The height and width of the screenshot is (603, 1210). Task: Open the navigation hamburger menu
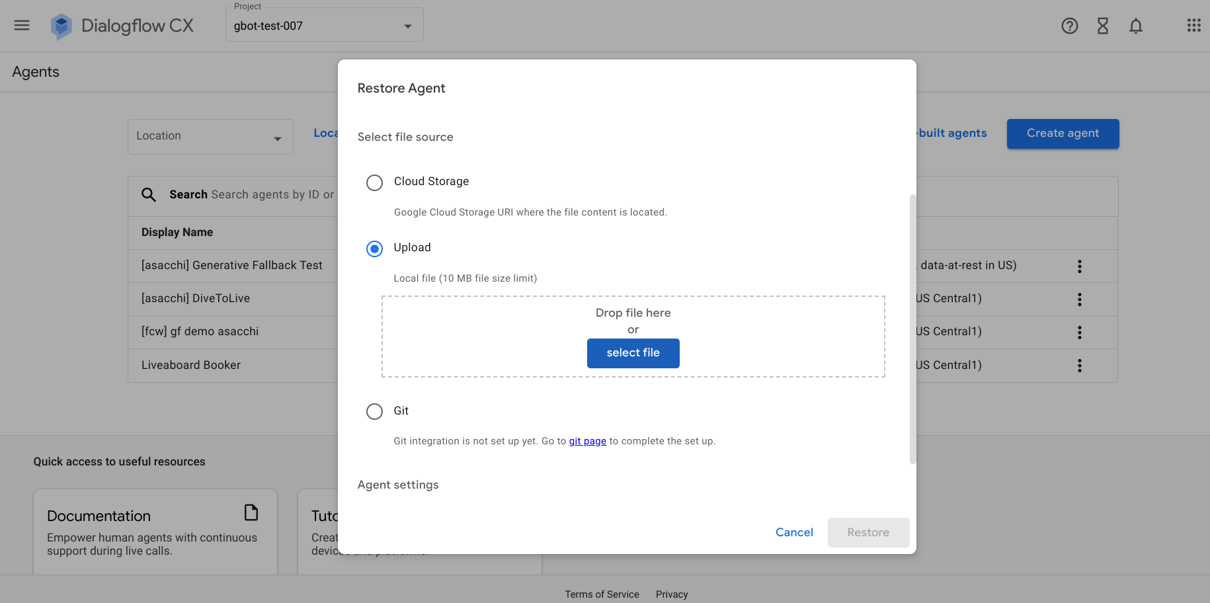pyautogui.click(x=22, y=25)
